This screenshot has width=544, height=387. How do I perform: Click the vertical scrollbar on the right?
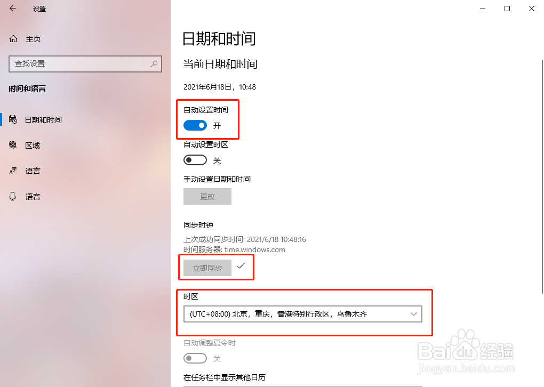pos(542,177)
